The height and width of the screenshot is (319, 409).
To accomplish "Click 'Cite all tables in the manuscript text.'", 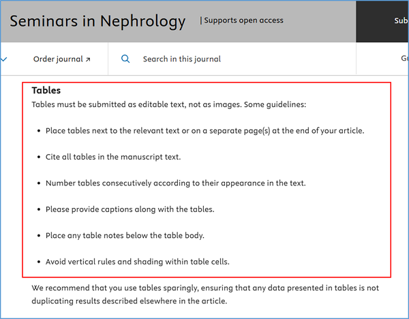I will [x=113, y=157].
